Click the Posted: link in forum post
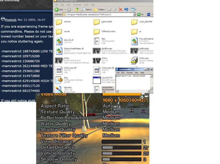This screenshot has width=220, height=164. click(11, 20)
